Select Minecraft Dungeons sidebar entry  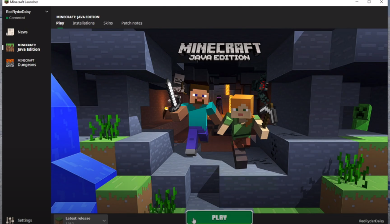26,63
